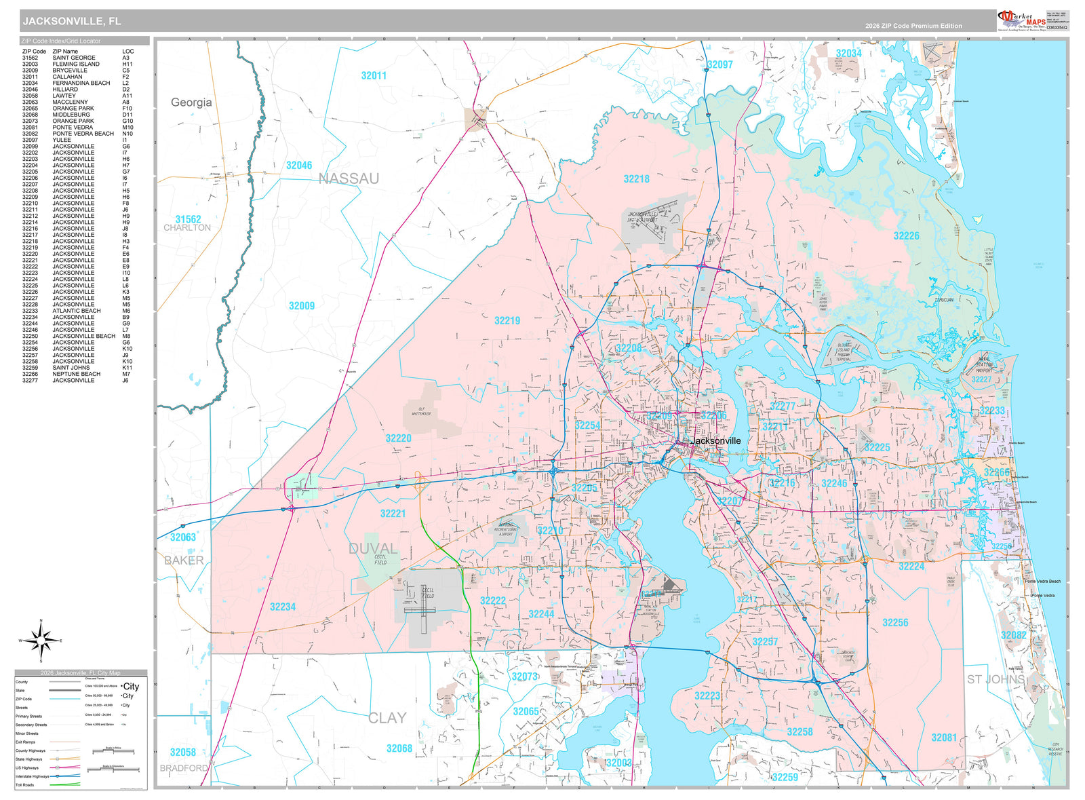Click ZIP label 32220 on the map
This screenshot has height=800, width=1085.
pyautogui.click(x=399, y=438)
